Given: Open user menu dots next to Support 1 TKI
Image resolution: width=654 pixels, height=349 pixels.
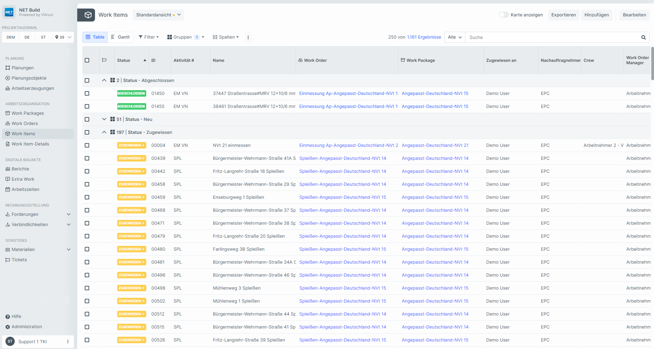Looking at the screenshot, I should coord(68,341).
